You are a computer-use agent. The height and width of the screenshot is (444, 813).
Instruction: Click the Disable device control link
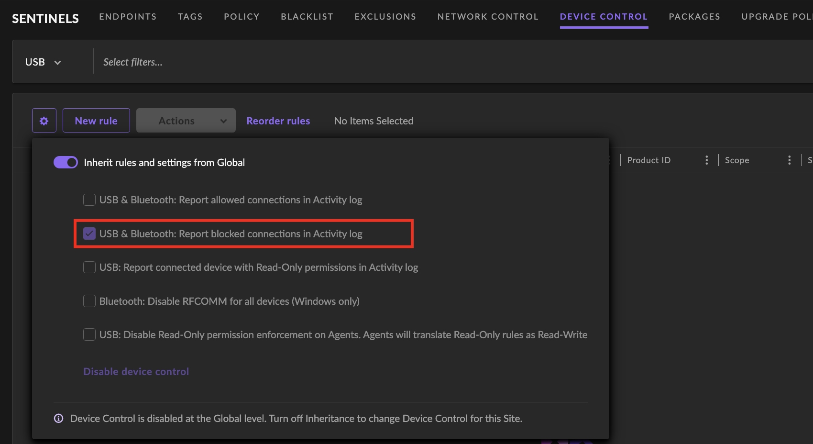tap(136, 372)
